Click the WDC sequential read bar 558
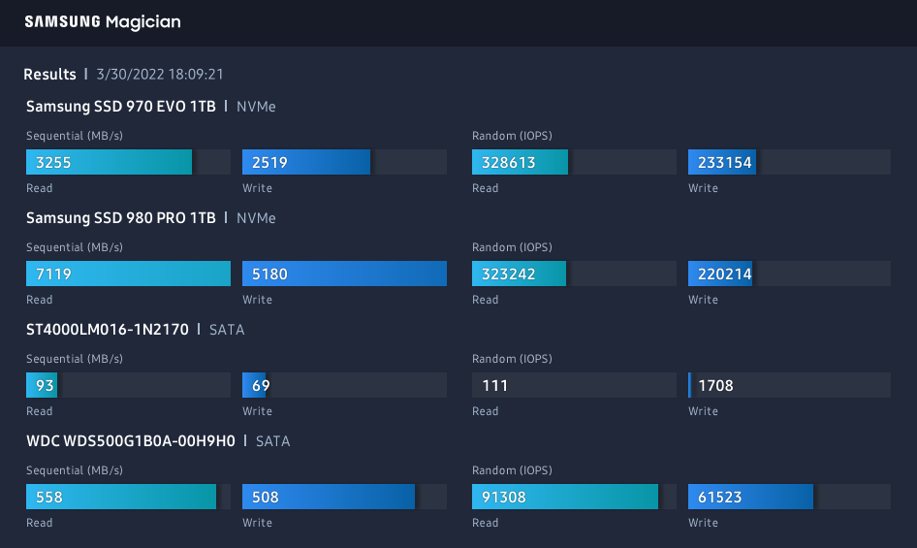Viewport: 917px width, 548px height. click(121, 497)
